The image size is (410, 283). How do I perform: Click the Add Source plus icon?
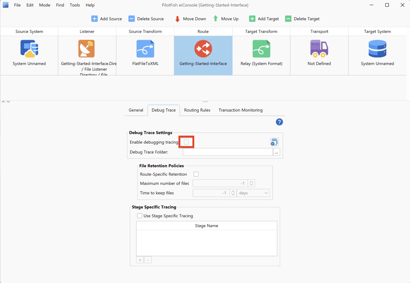(x=94, y=19)
